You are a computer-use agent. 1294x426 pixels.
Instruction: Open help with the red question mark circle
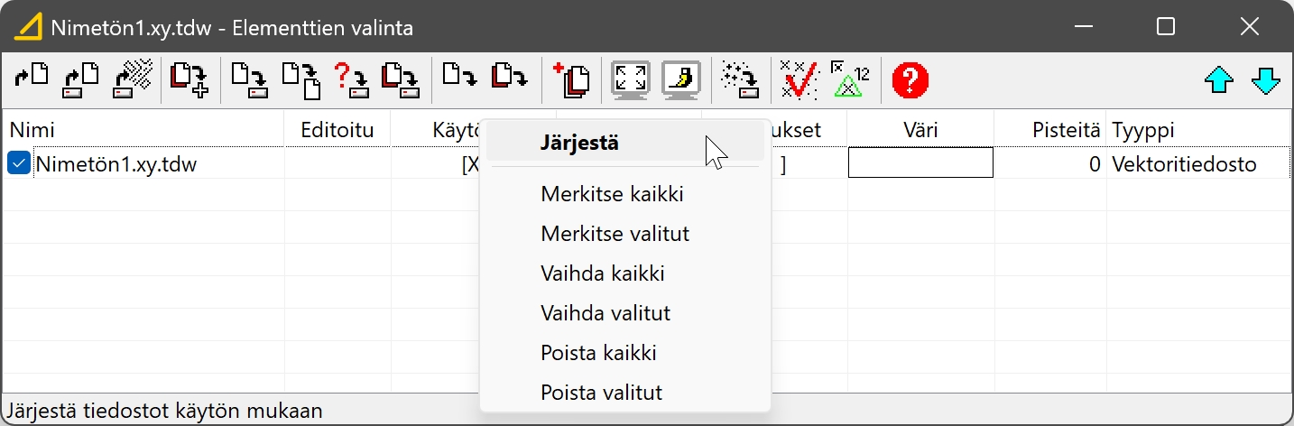tap(910, 80)
